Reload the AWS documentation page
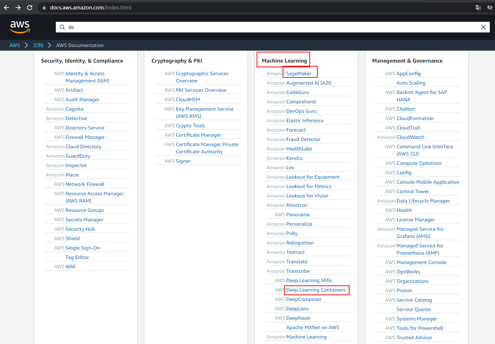 click(30, 7)
